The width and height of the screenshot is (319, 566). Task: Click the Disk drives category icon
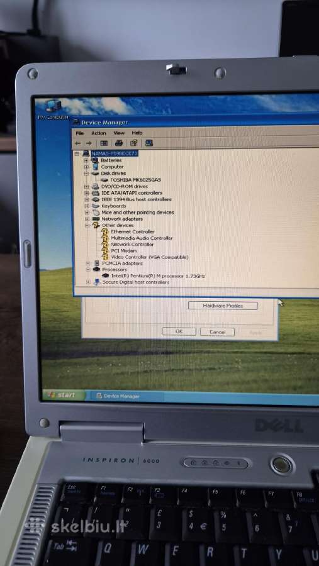tap(96, 174)
